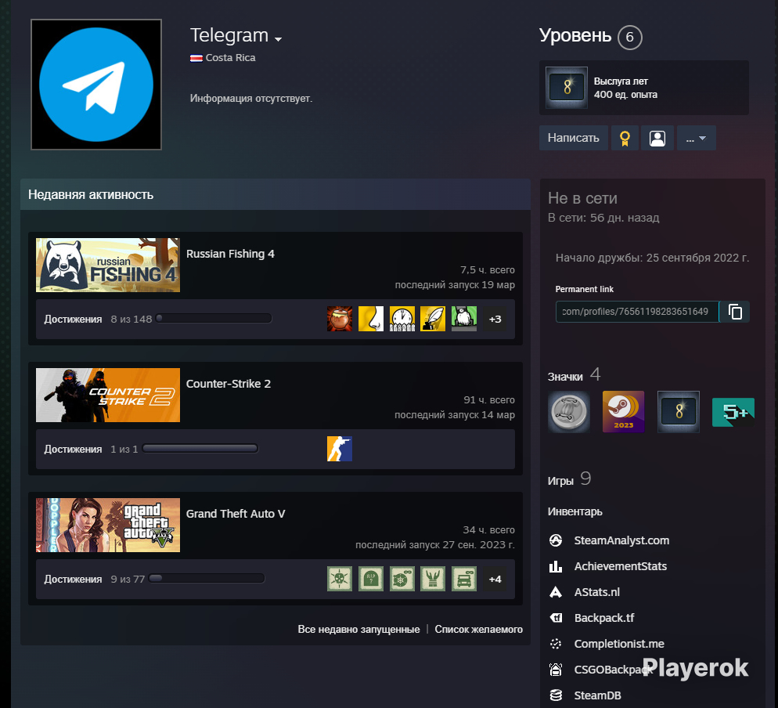Click the Написать message button
The image size is (778, 708).
(573, 138)
